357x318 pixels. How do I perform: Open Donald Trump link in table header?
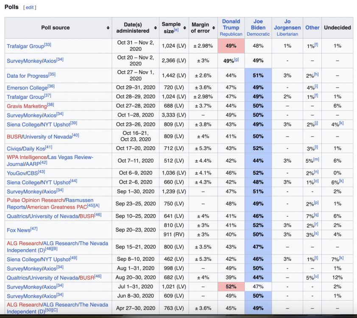(x=231, y=24)
